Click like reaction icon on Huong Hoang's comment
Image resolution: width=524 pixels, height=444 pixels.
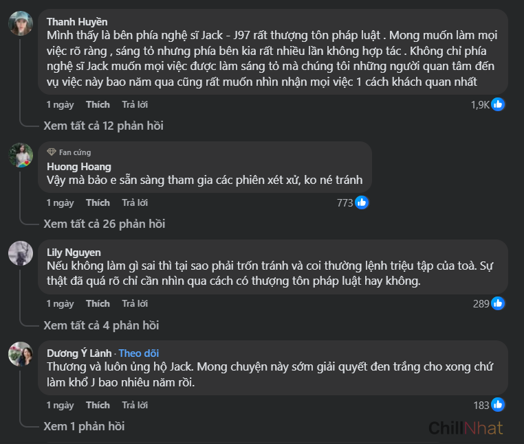click(x=362, y=202)
